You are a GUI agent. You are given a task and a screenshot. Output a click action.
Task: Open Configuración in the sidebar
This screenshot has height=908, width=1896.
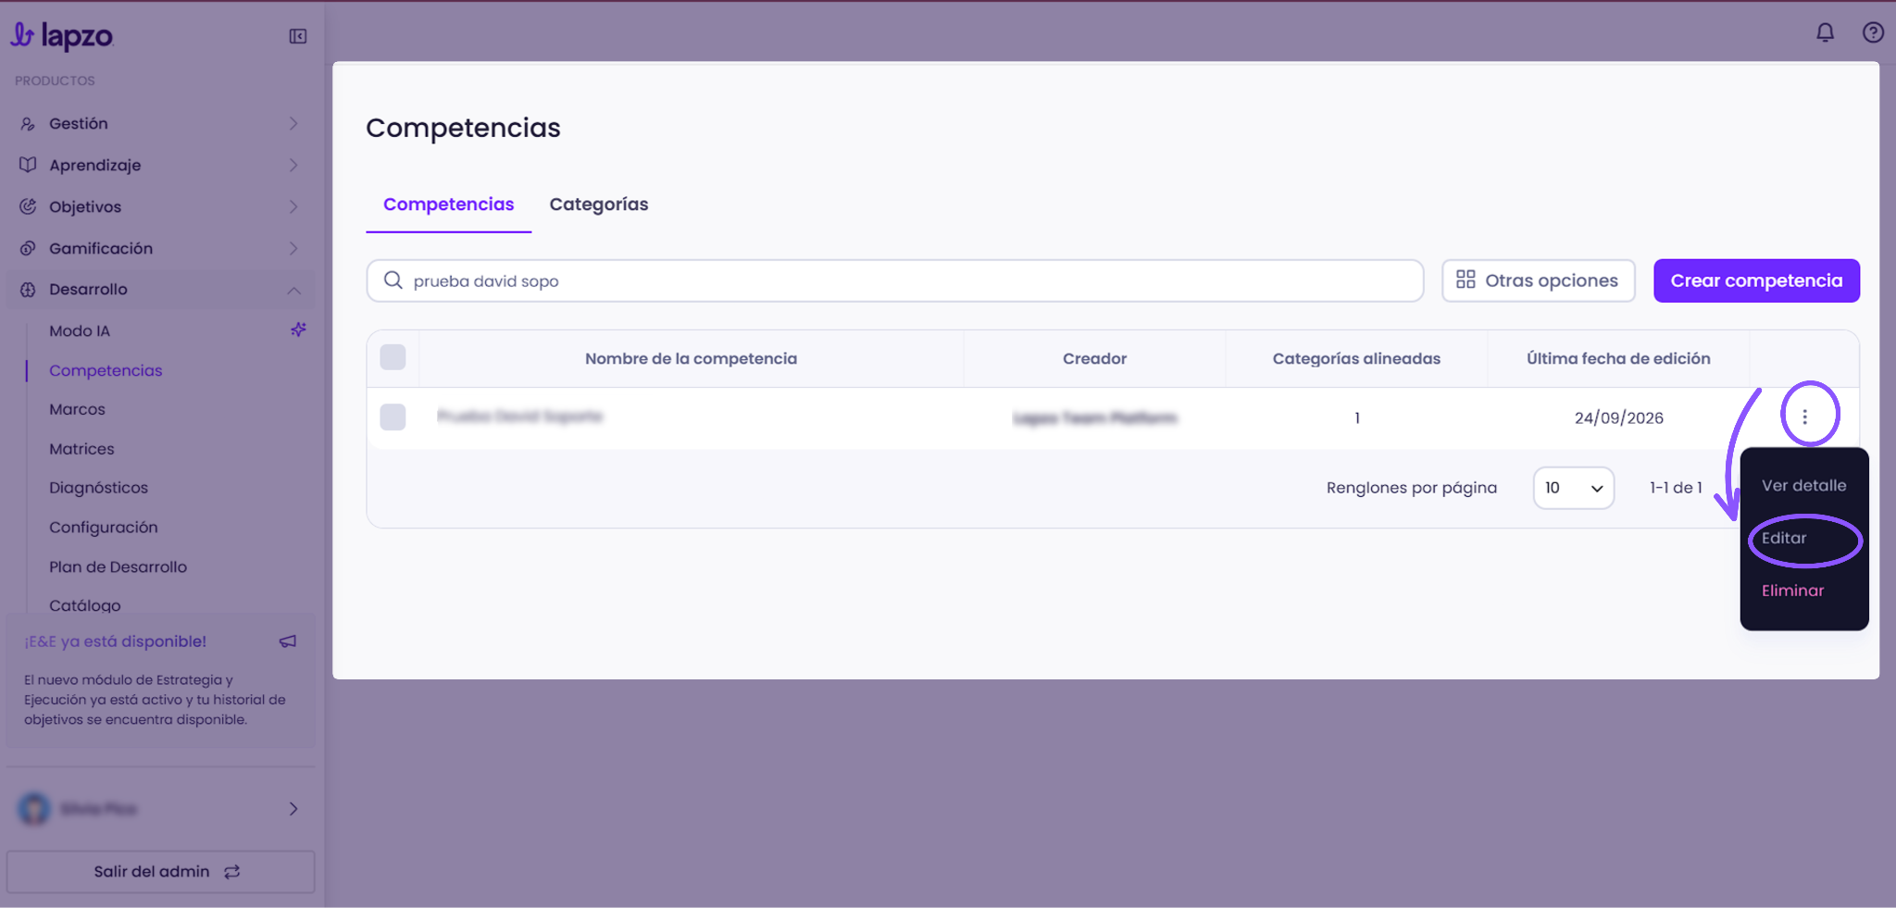[104, 528]
